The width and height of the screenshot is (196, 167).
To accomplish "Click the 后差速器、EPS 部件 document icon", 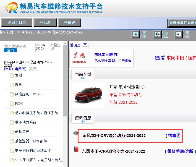I will click(12, 141).
